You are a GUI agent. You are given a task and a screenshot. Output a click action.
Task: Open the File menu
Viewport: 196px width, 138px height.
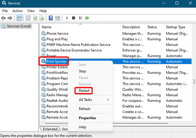[x=5, y=11]
